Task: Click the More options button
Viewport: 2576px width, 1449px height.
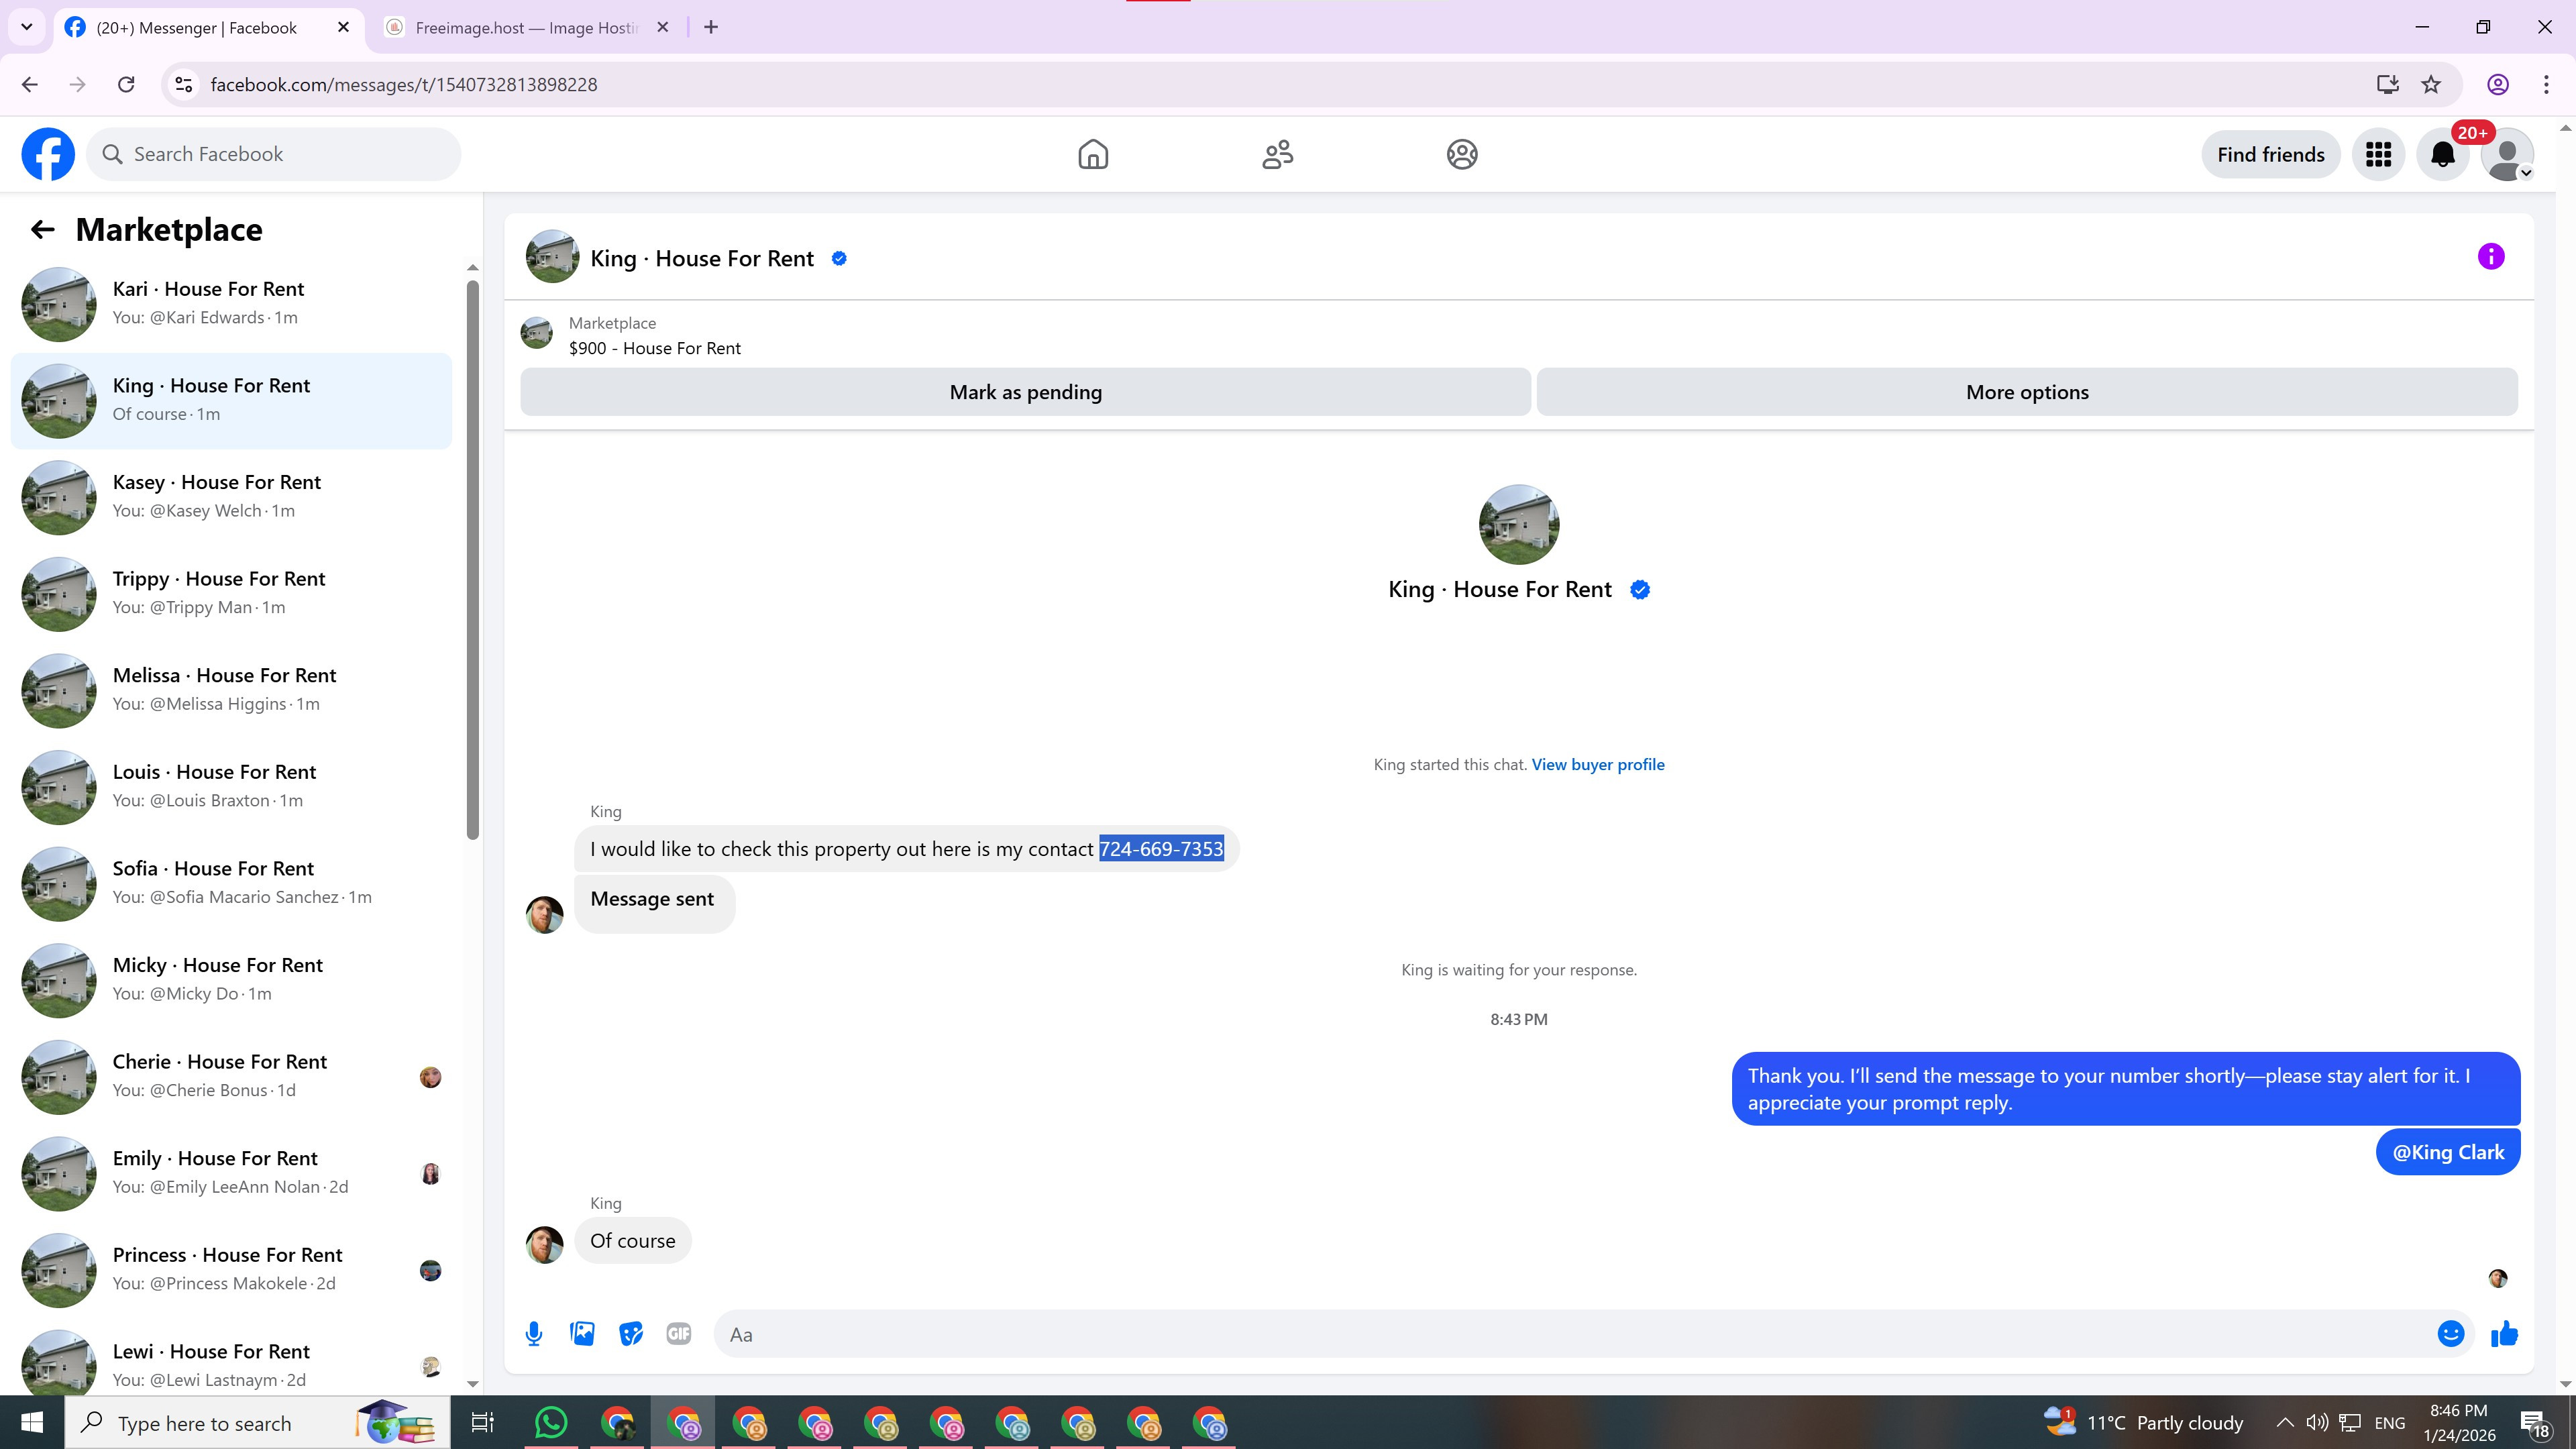Action: (x=2026, y=392)
